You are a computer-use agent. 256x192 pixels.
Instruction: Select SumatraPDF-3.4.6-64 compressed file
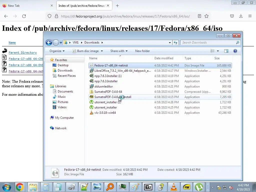coord(160,91)
